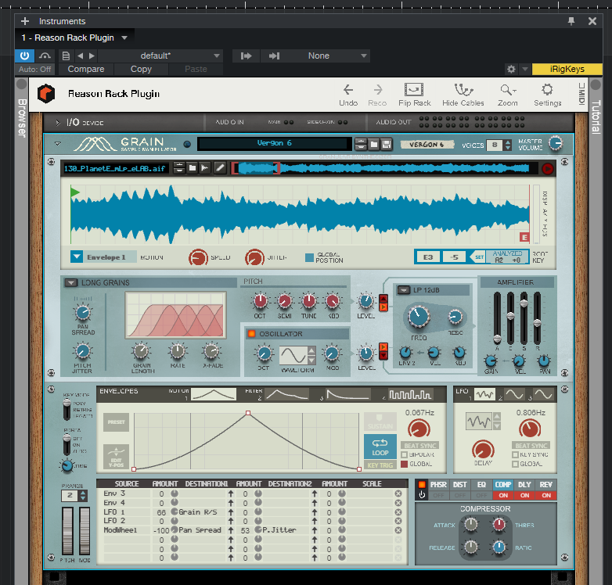The width and height of the screenshot is (612, 585).
Task: Load next preset with right arrow
Action: point(92,56)
